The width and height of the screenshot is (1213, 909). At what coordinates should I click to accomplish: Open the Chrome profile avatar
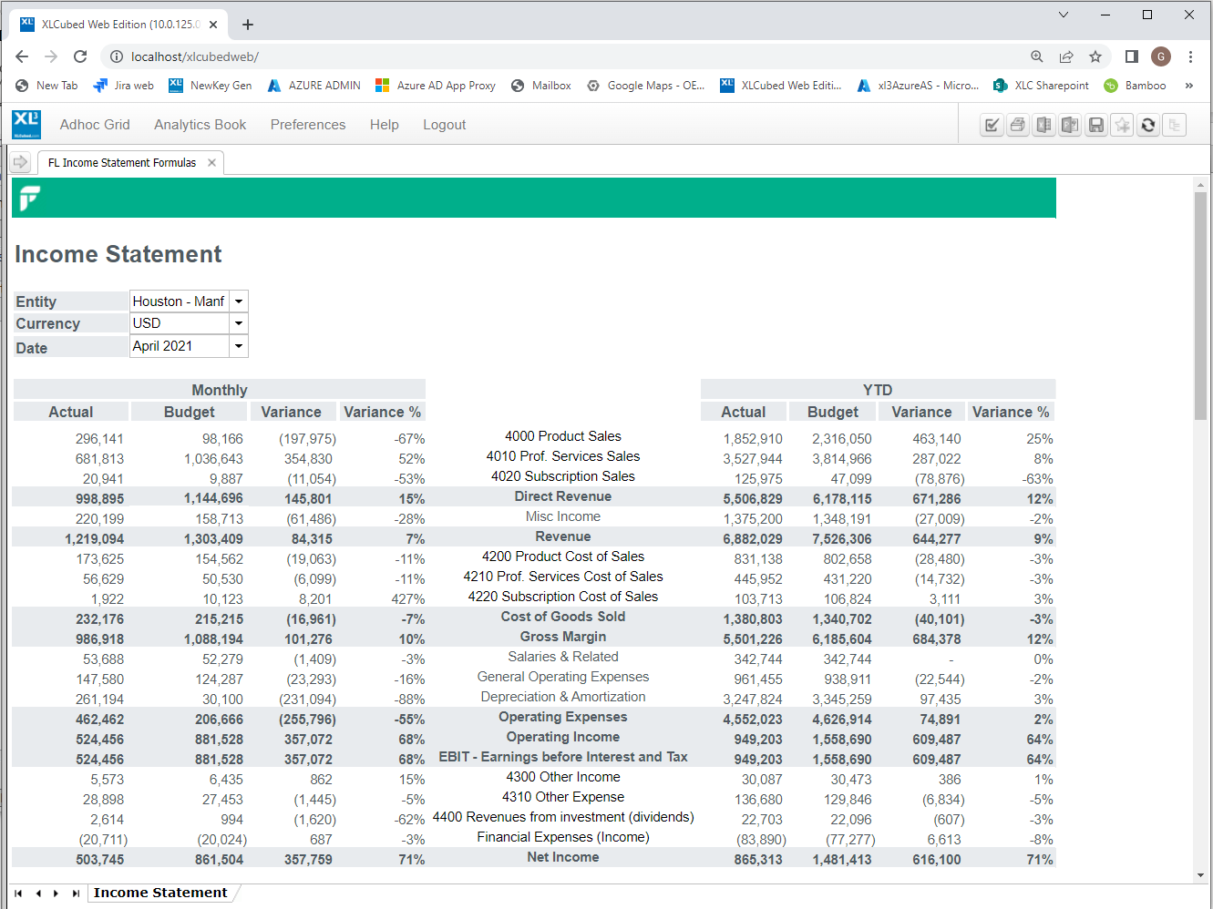[x=1161, y=56]
